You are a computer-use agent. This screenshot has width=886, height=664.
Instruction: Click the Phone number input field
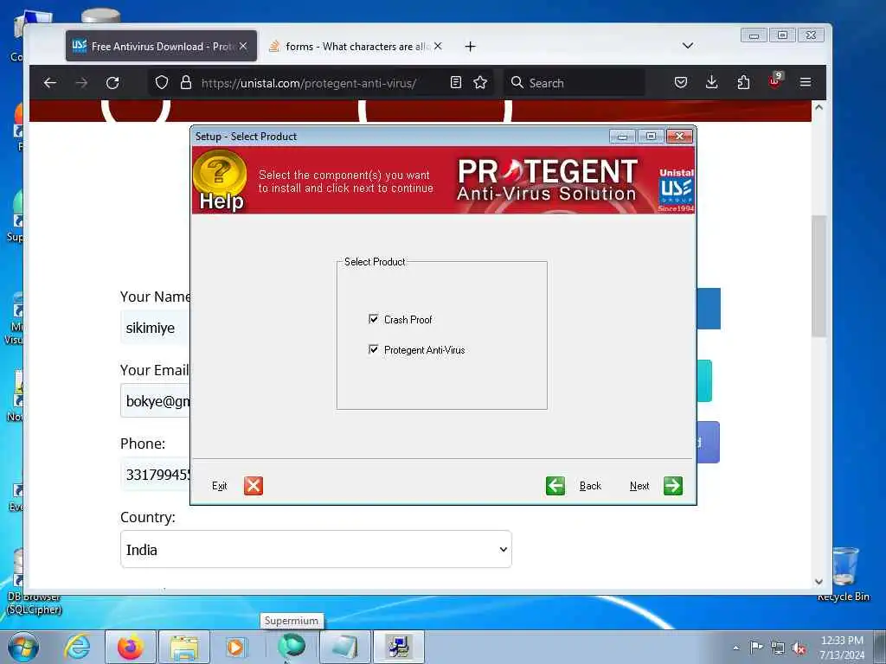pyautogui.click(x=156, y=475)
